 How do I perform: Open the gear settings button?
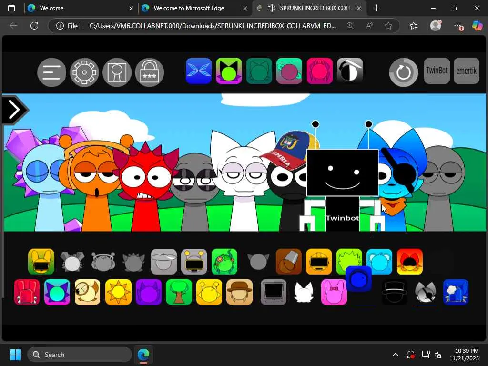(x=84, y=72)
